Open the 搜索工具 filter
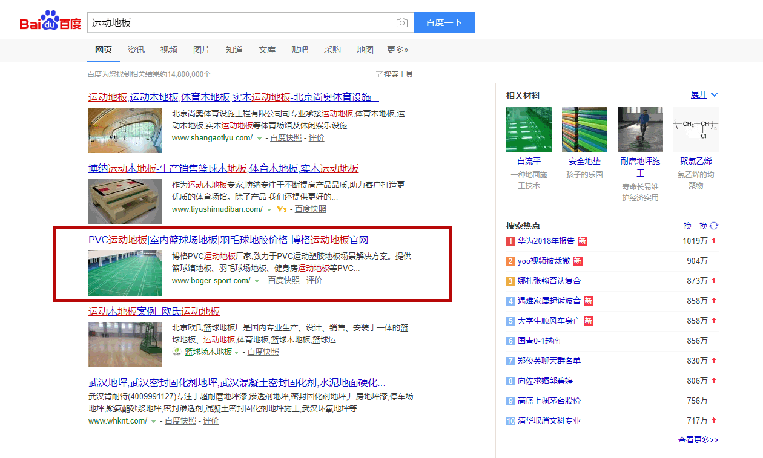Image resolution: width=763 pixels, height=458 pixels. (x=394, y=74)
